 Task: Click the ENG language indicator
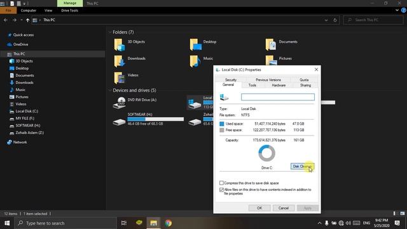tap(366, 223)
